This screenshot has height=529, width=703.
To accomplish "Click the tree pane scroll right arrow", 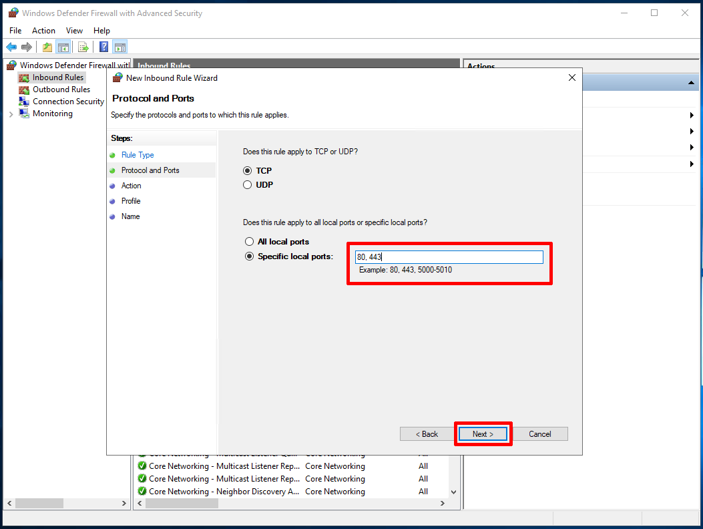I will pyautogui.click(x=124, y=504).
